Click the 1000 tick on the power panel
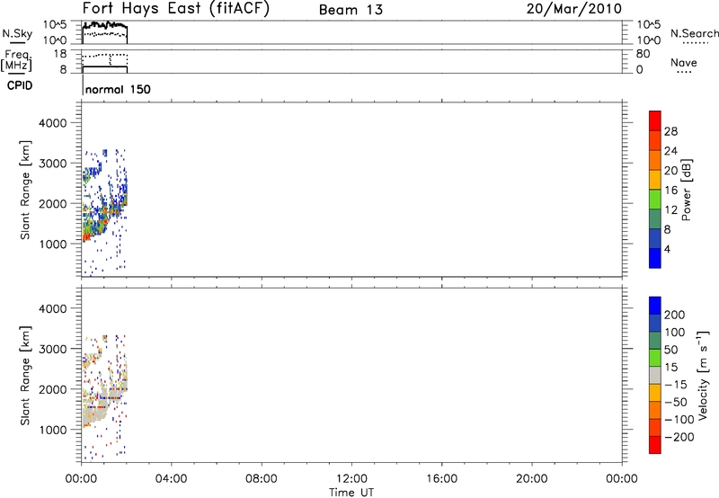The height and width of the screenshot is (498, 719). click(52, 244)
